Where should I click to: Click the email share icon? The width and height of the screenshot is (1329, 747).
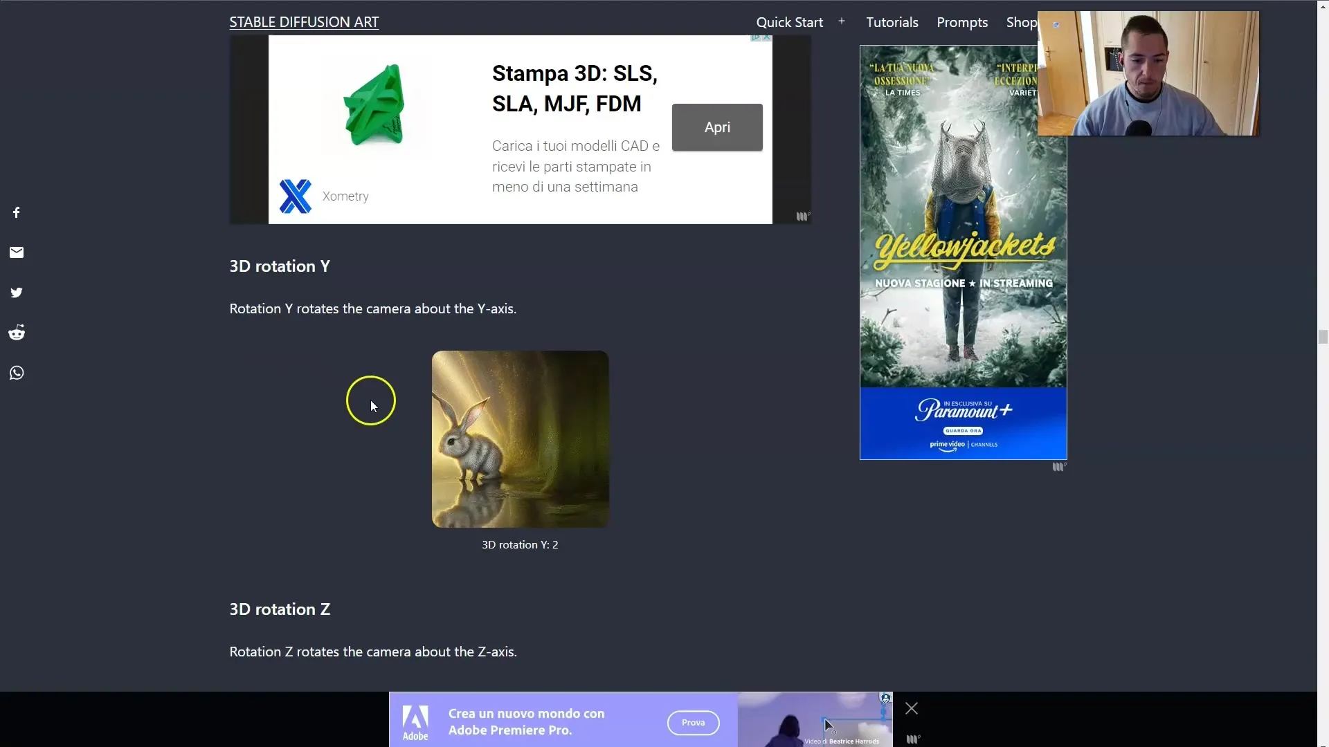15,252
